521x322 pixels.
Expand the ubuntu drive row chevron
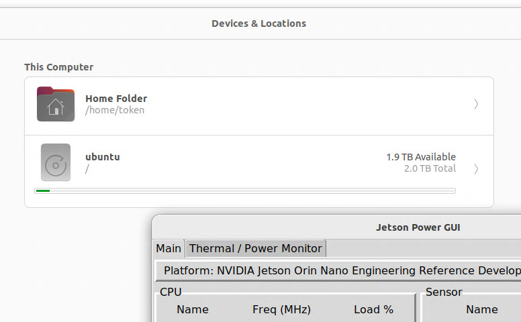[476, 168]
